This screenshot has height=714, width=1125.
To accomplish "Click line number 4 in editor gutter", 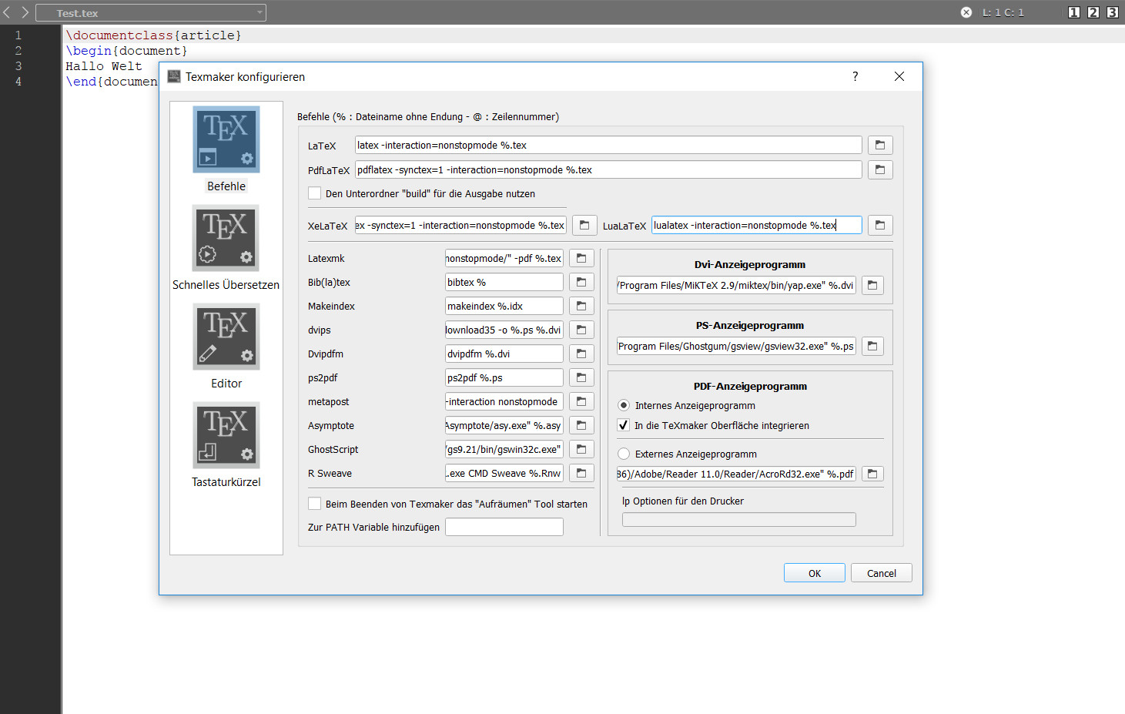I will 18,81.
